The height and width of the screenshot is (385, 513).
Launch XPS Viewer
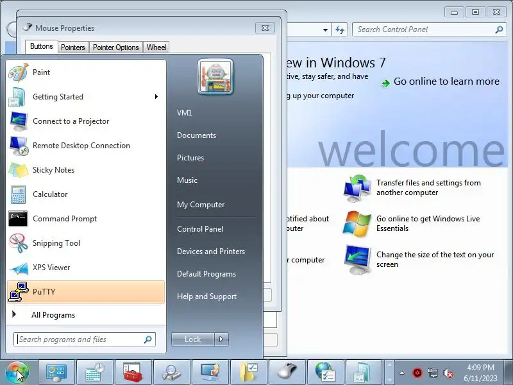pos(86,268)
